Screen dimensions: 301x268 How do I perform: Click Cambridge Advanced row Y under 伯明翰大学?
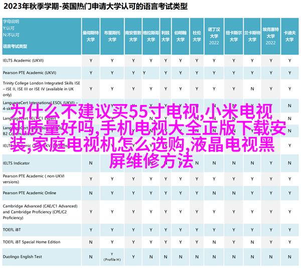click(181, 212)
